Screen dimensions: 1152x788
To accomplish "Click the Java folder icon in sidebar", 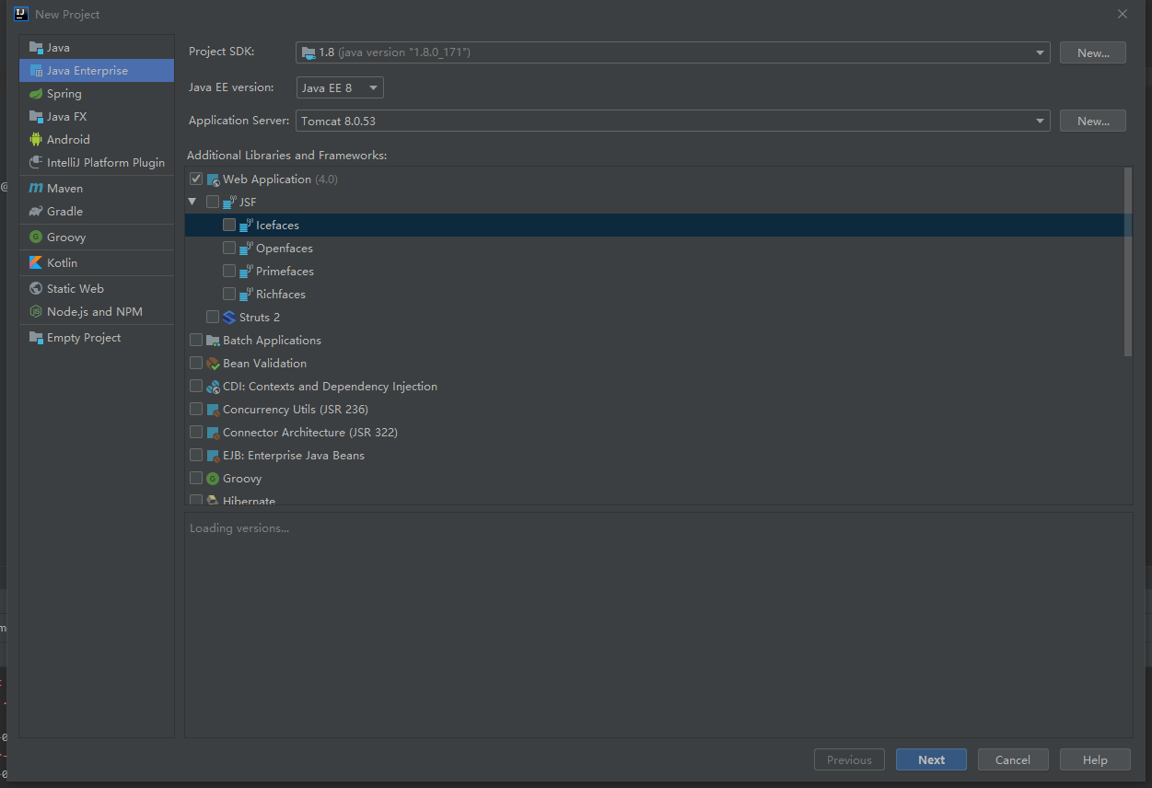I will click(x=36, y=48).
